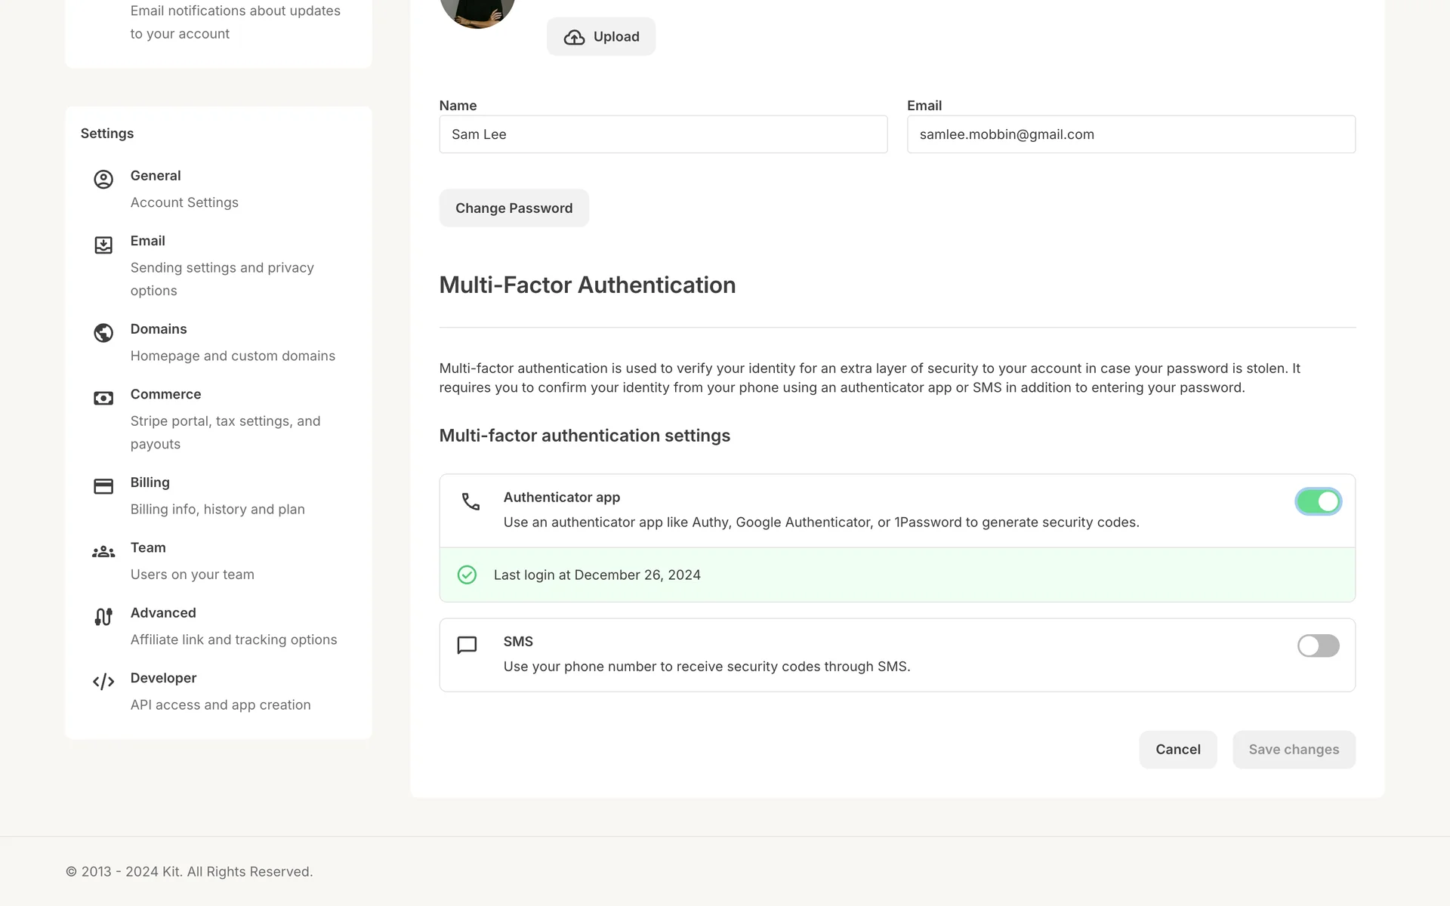This screenshot has width=1450, height=906.
Task: Click the SMS chat bubble icon
Action: point(467,646)
